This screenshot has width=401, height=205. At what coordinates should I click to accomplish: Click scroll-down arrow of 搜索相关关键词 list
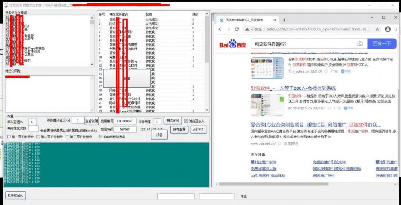[92, 65]
